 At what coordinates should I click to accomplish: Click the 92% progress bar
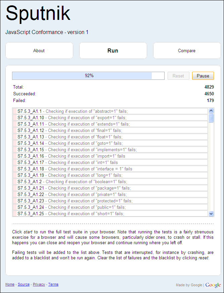tap(88, 76)
